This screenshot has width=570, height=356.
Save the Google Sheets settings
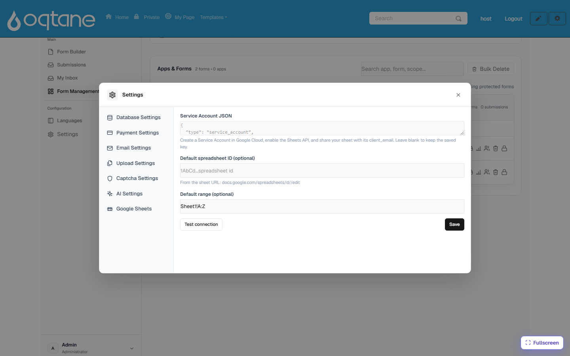point(454,224)
